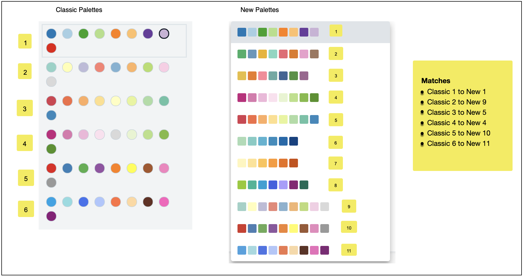
Task: Pick the dark green circle in Classic palette 4
Action: pos(51,149)
